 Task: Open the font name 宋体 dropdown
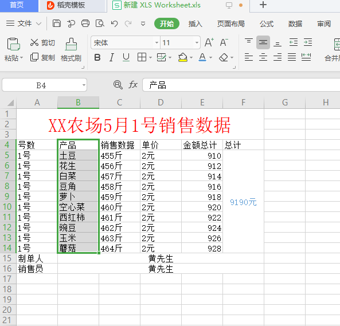click(157, 42)
